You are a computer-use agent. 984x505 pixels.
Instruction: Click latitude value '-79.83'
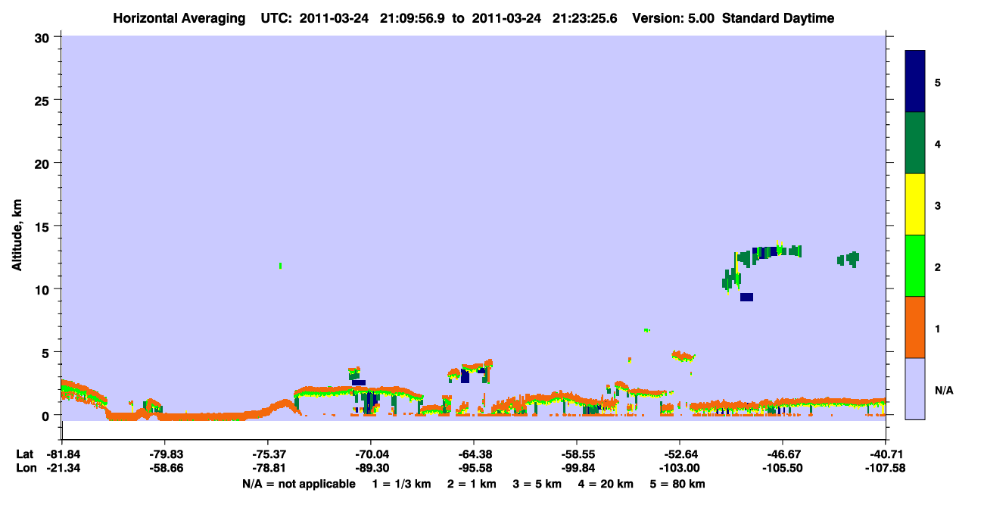pyautogui.click(x=165, y=454)
